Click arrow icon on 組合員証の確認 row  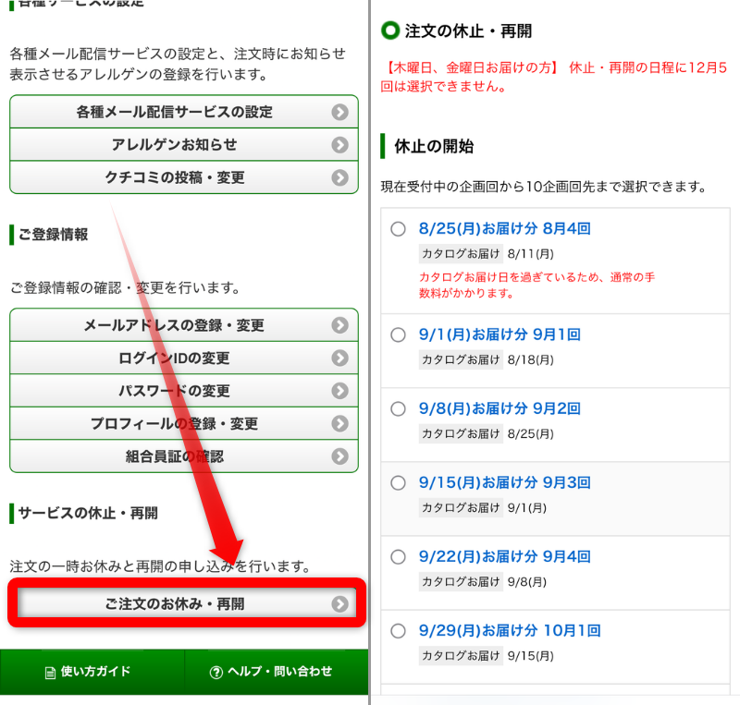point(339,456)
